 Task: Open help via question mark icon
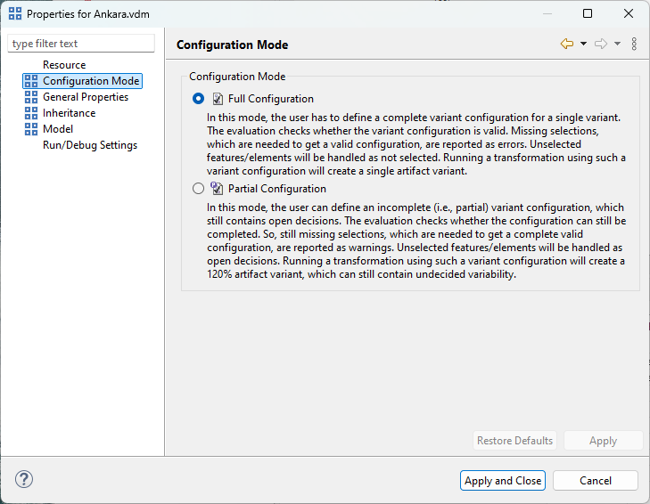[x=24, y=480]
